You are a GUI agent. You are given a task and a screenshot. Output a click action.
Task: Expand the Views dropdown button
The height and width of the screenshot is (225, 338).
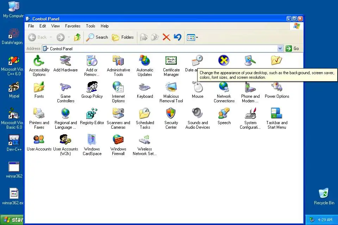[192, 38]
